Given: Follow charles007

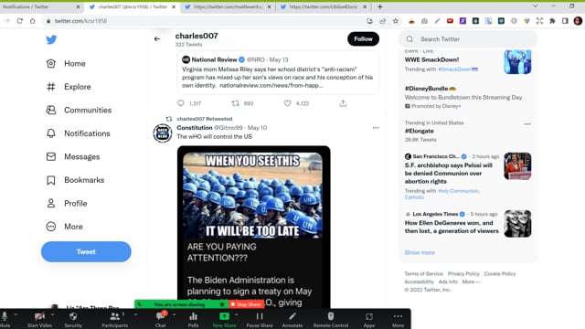Looking at the screenshot, I should (363, 38).
